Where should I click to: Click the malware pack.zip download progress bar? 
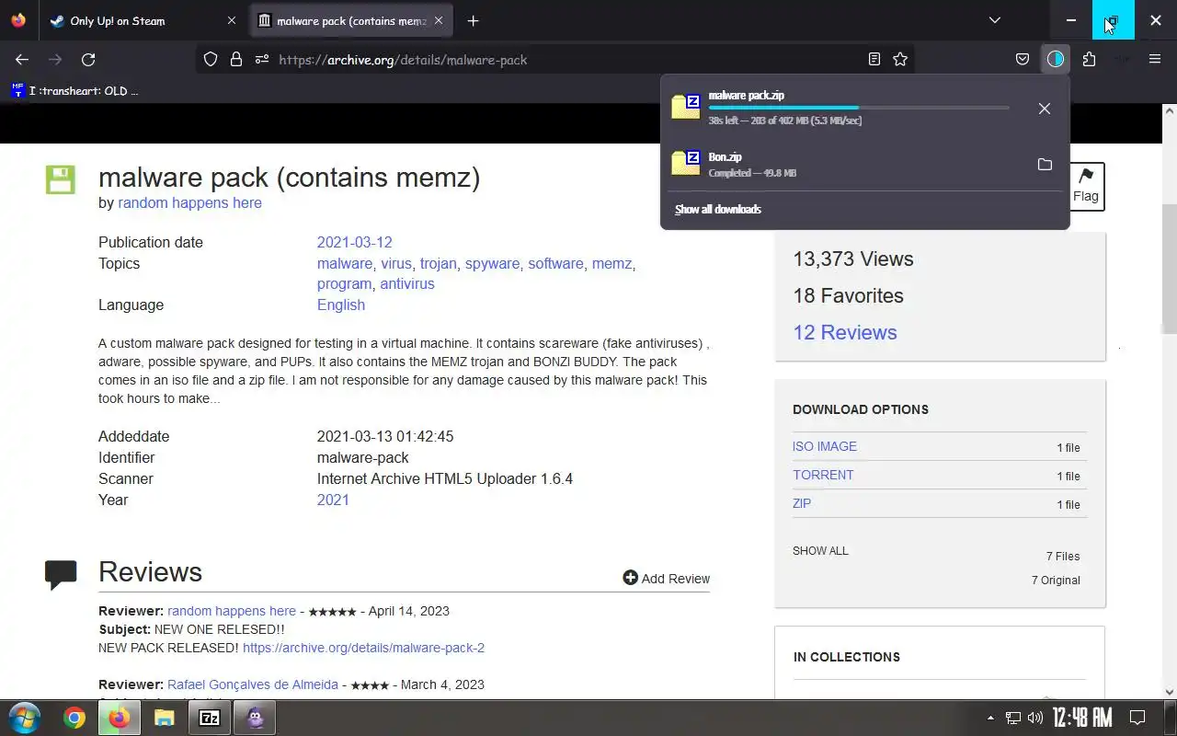[x=859, y=108]
